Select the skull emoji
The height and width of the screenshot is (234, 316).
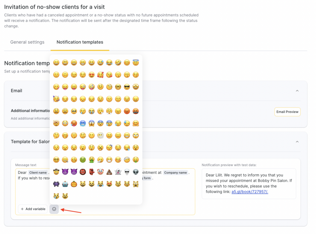(127, 172)
